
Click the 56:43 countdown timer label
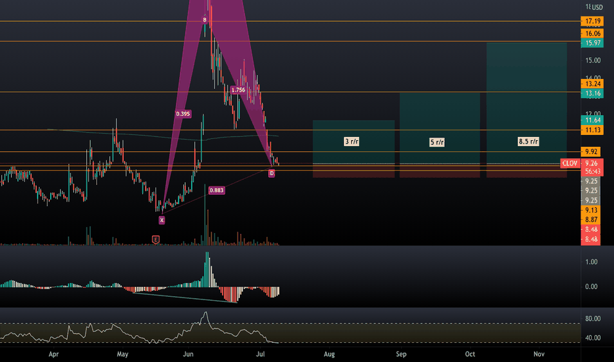[x=592, y=171]
